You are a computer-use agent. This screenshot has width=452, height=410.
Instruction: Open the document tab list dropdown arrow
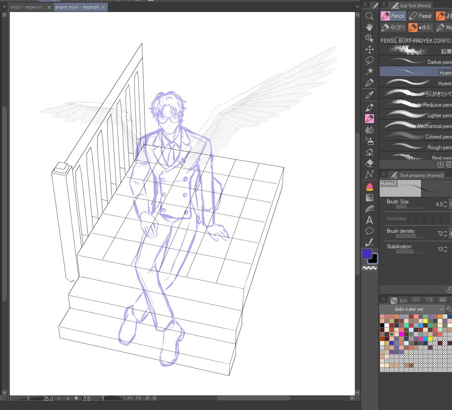point(4,7)
